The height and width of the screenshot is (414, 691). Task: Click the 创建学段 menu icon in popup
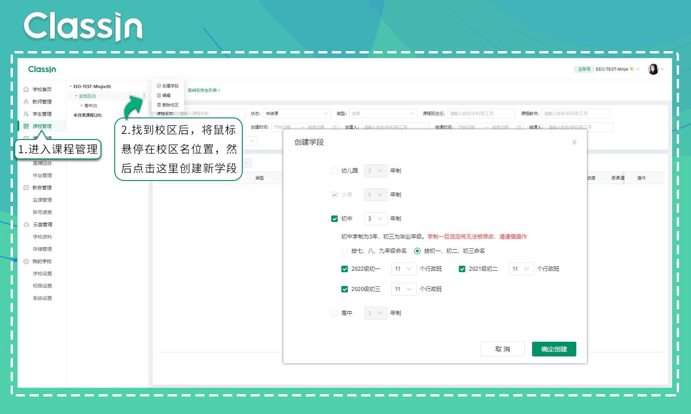coord(159,86)
